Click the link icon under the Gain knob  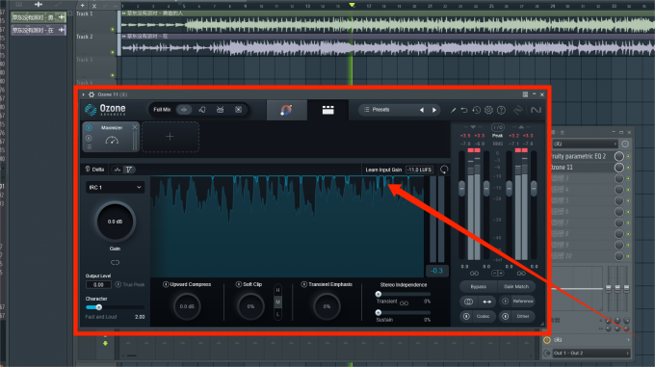[115, 263]
